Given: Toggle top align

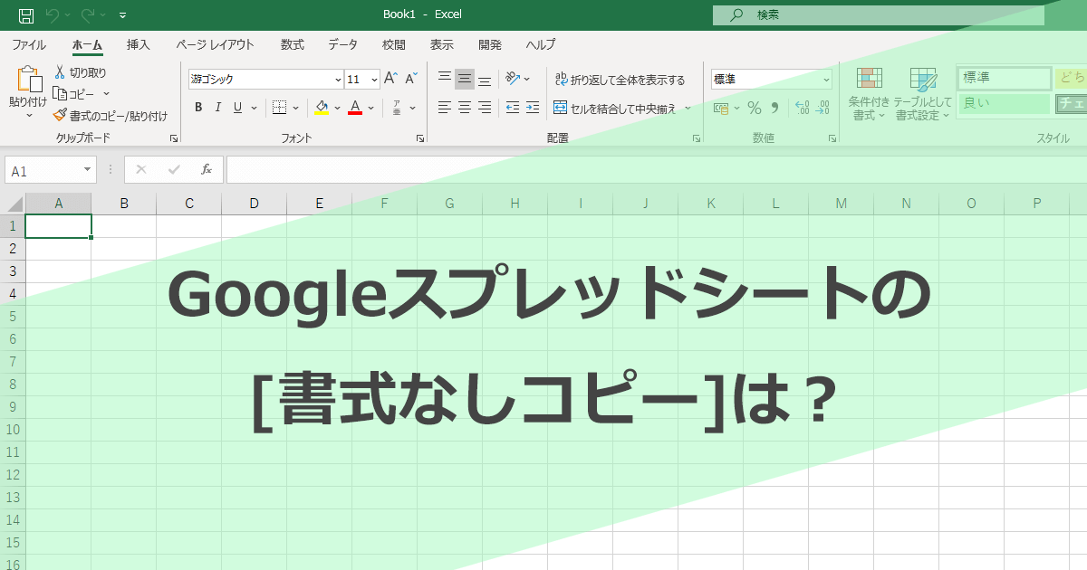Looking at the screenshot, I should [444, 79].
